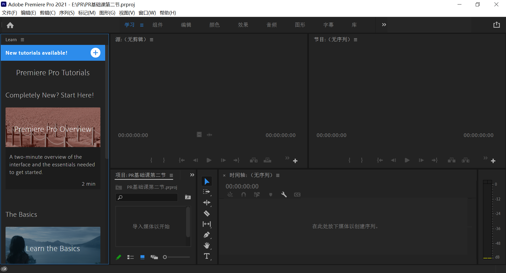Close the 时间轴 timeline panel tab
Image resolution: width=506 pixels, height=273 pixels.
[x=224, y=176]
